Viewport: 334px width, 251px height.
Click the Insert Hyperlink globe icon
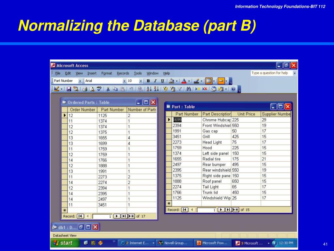140,89
